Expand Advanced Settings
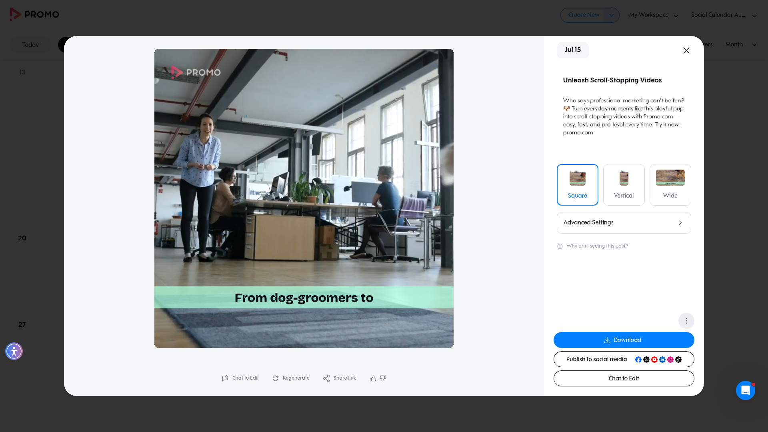The height and width of the screenshot is (432, 768). click(x=624, y=223)
